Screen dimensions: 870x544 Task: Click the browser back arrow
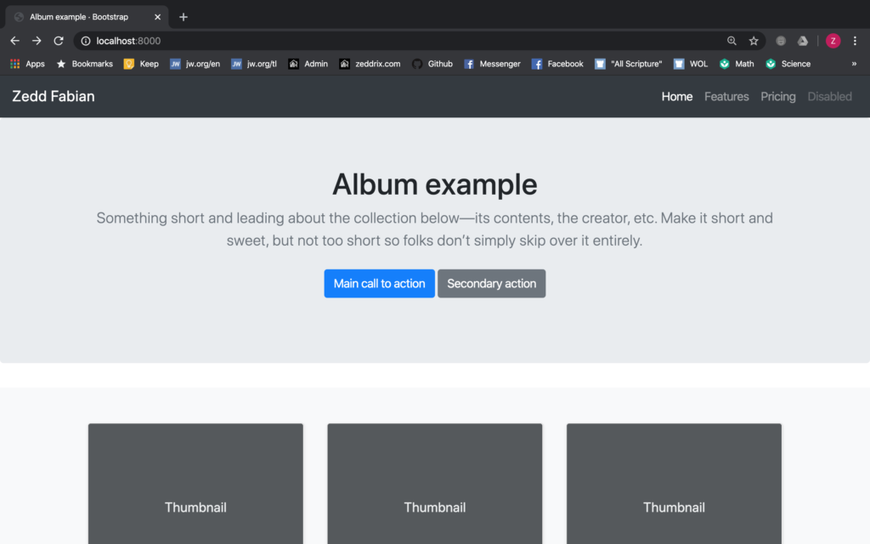click(x=15, y=41)
